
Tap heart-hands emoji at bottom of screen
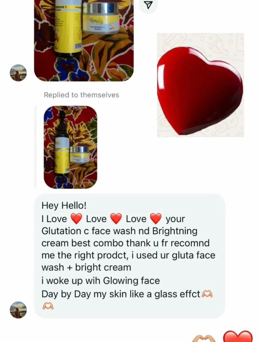(x=204, y=338)
